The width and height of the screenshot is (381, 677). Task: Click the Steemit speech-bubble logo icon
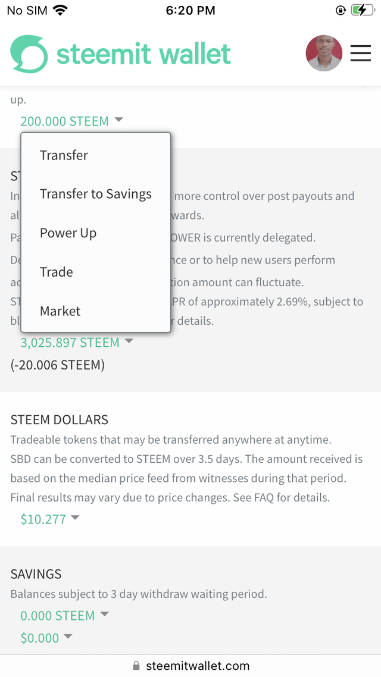coord(29,54)
